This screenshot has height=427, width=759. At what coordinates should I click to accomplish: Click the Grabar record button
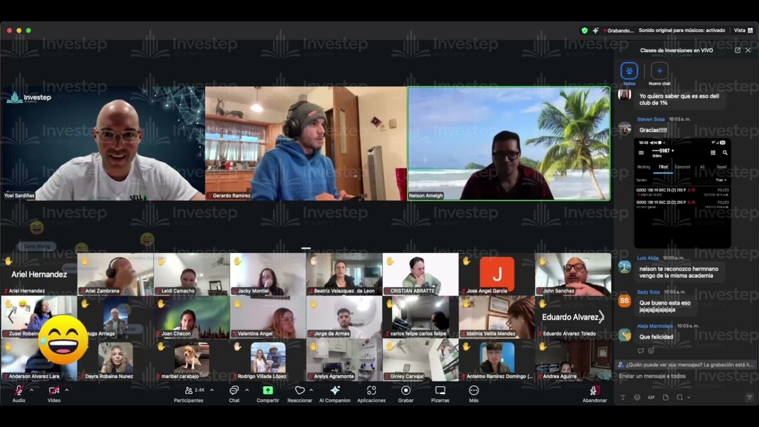pos(406,393)
